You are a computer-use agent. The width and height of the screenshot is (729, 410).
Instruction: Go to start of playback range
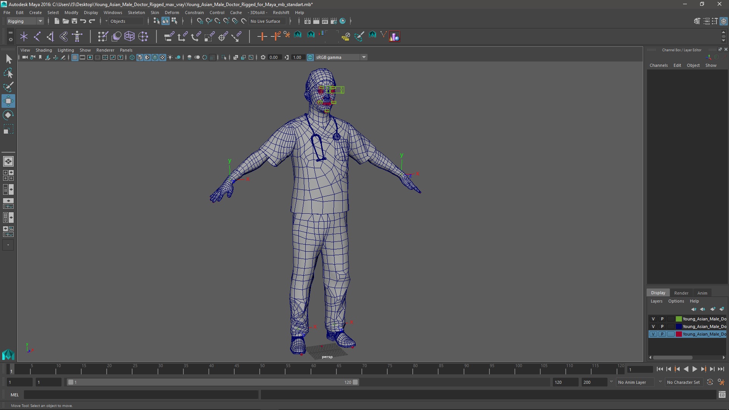pos(660,369)
